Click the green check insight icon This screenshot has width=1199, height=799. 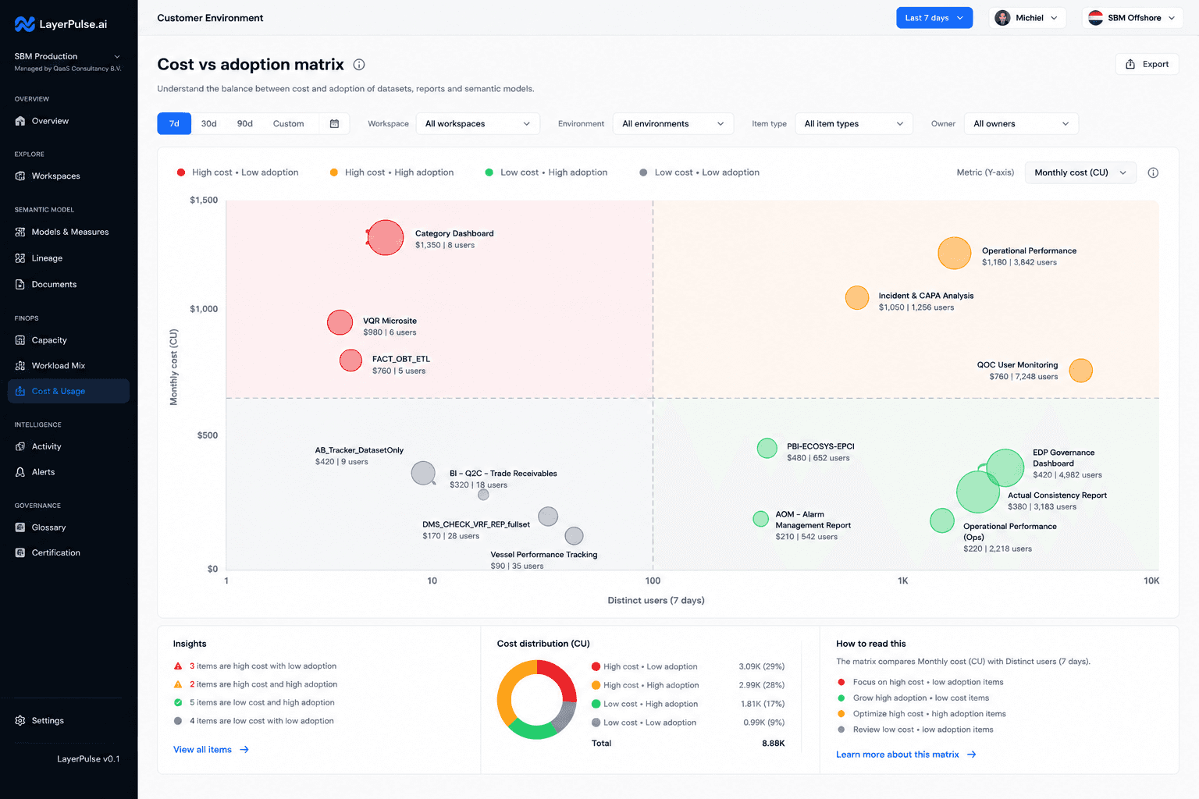coord(178,702)
